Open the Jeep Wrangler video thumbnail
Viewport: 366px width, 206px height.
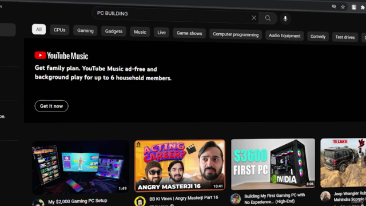click(343, 163)
